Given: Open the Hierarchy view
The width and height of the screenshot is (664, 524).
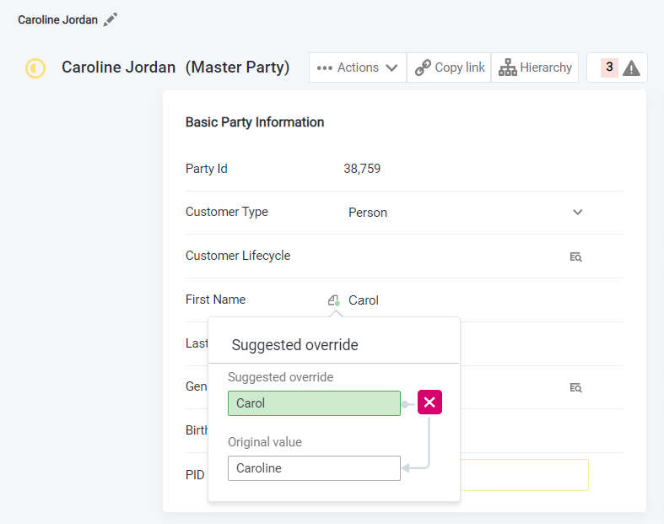Looking at the screenshot, I should 535,68.
